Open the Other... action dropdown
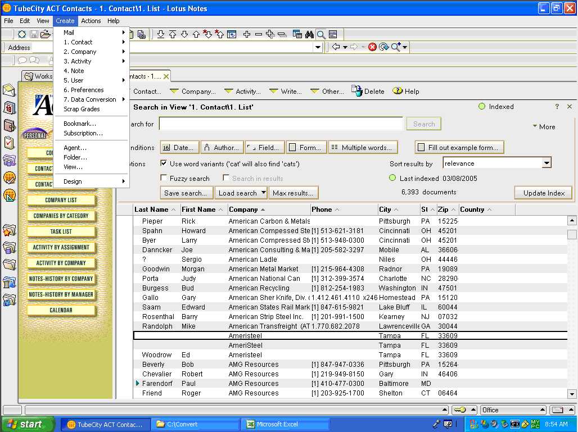 point(327,92)
